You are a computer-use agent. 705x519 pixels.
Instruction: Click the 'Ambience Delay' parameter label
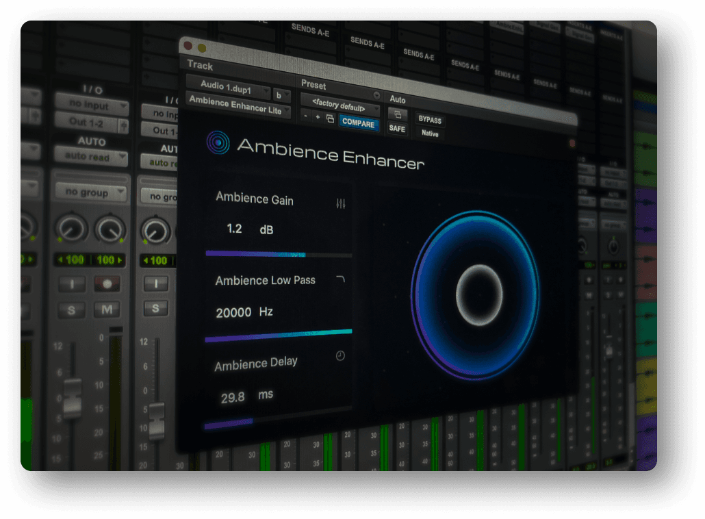[256, 364]
